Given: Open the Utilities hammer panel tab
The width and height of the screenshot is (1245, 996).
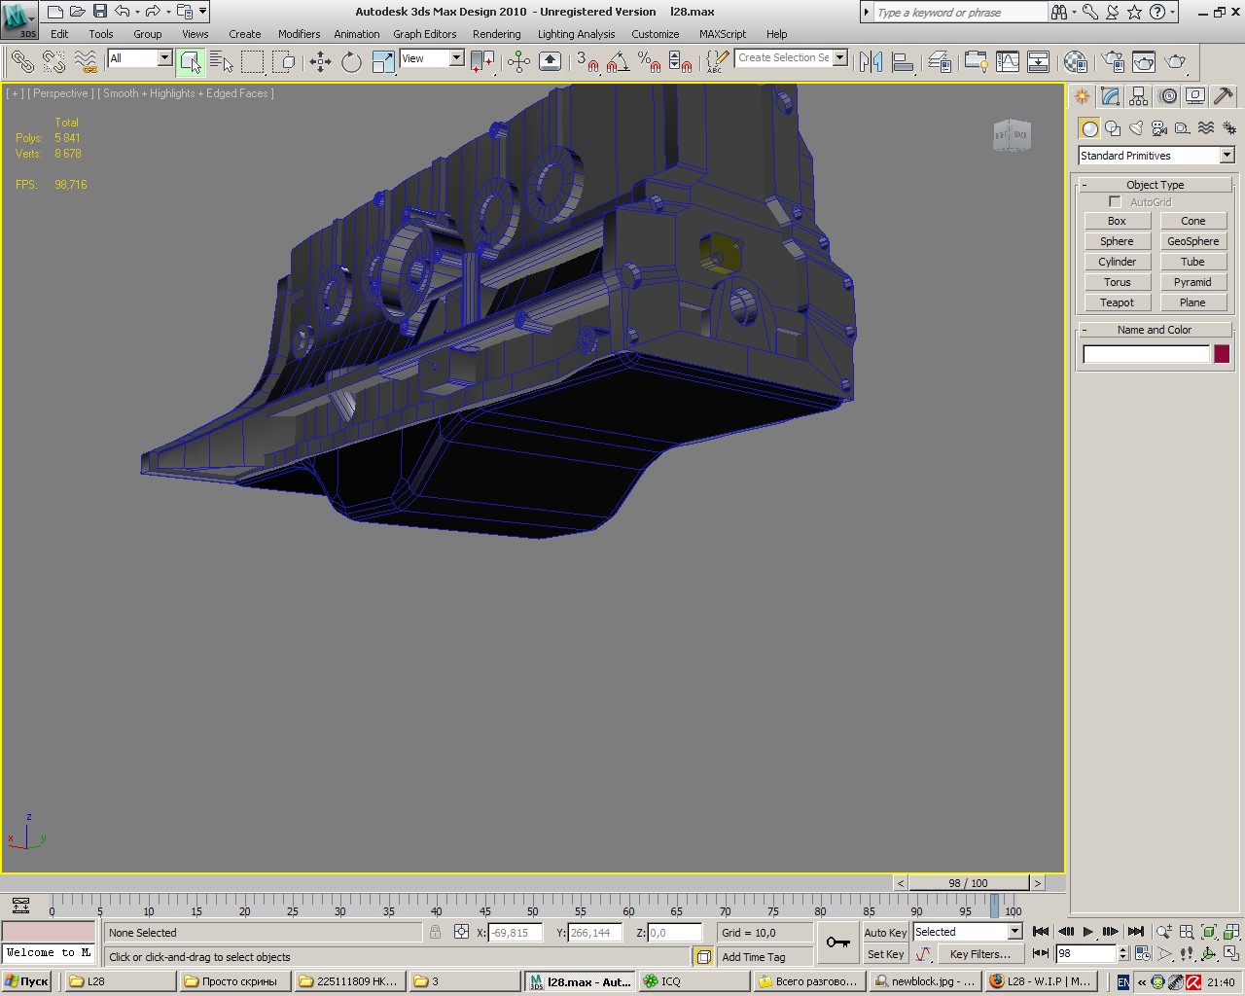Looking at the screenshot, I should pyautogui.click(x=1224, y=96).
